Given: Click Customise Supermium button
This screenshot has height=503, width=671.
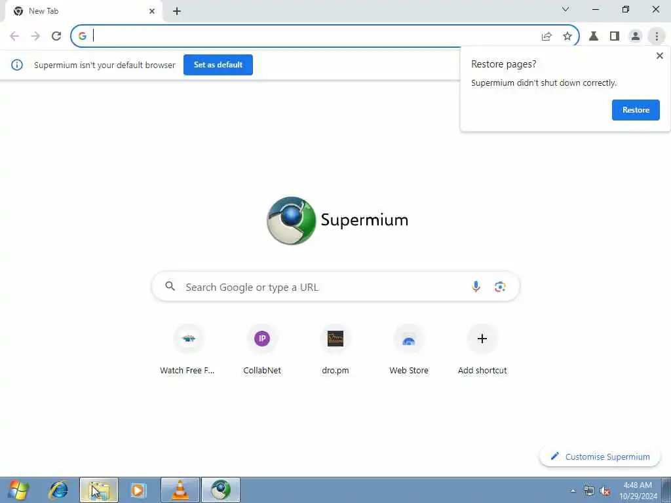Looking at the screenshot, I should (600, 456).
